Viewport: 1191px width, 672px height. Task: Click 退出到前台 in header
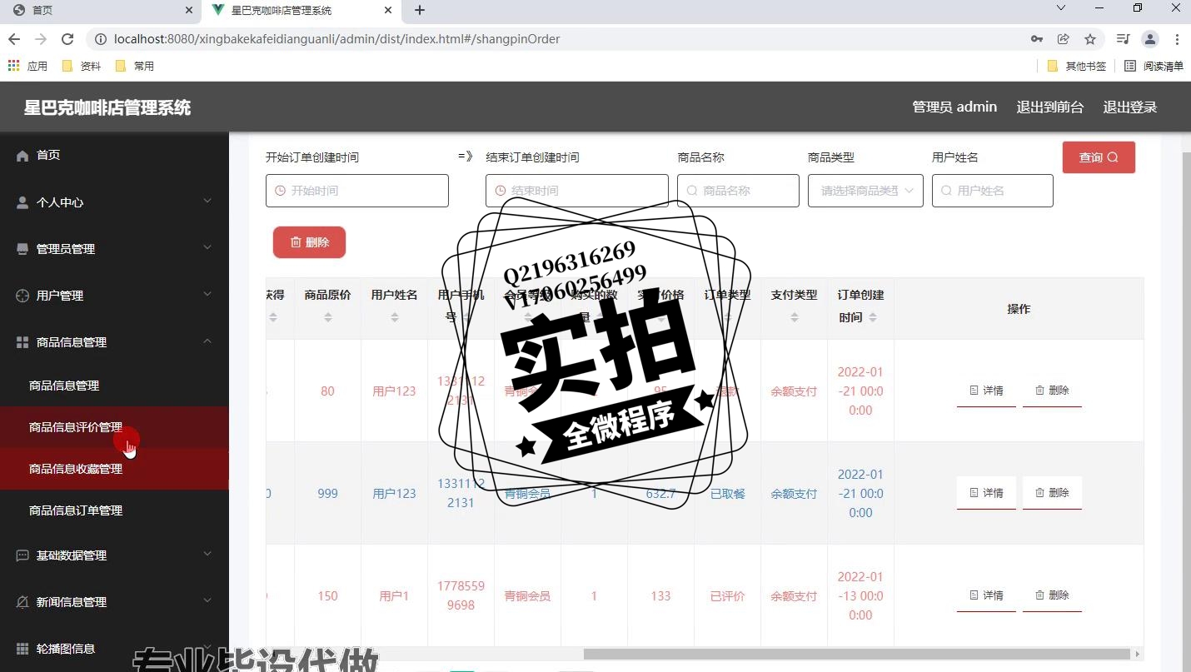point(1050,107)
